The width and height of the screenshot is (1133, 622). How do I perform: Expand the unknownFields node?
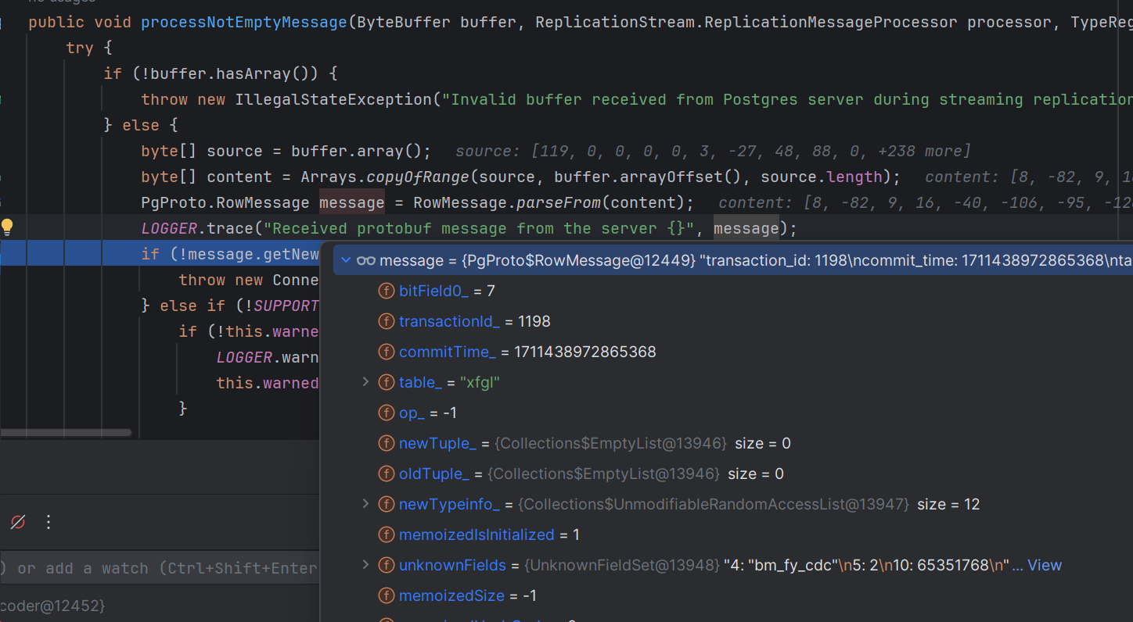(x=365, y=565)
